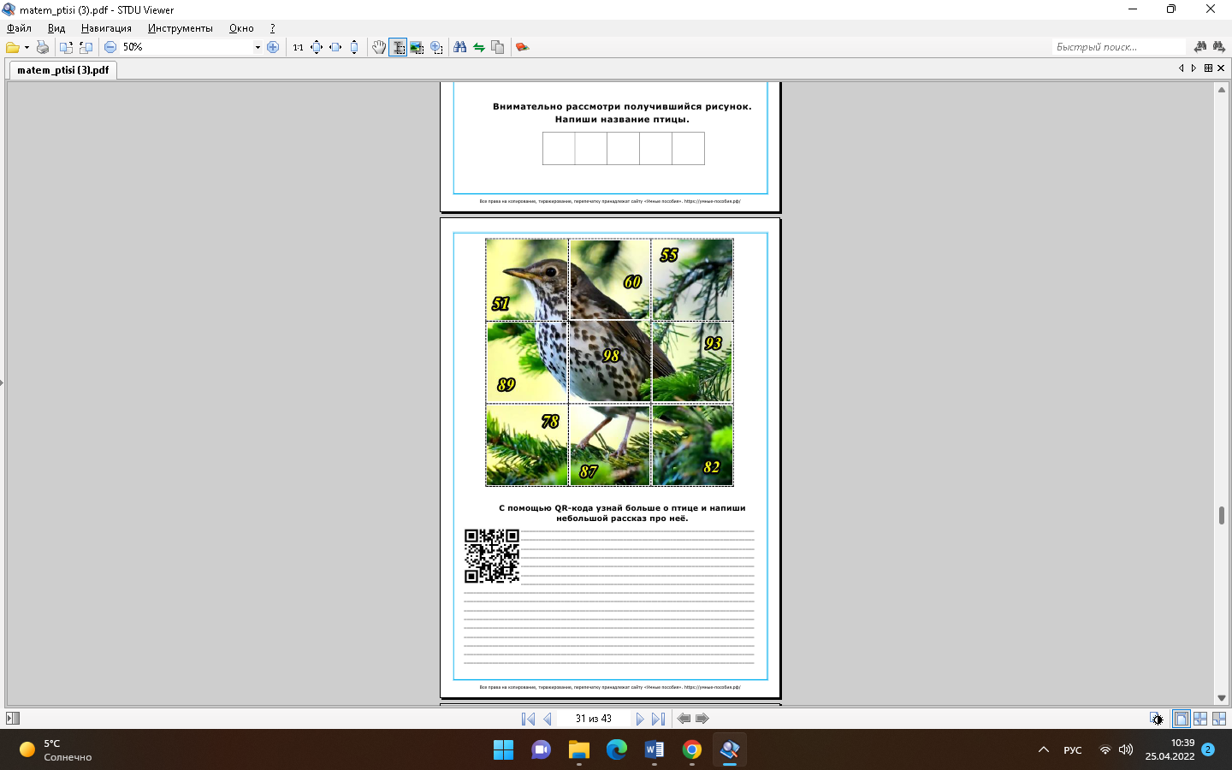The width and height of the screenshot is (1232, 770).
Task: Click the Print icon in the toolbar
Action: [42, 47]
